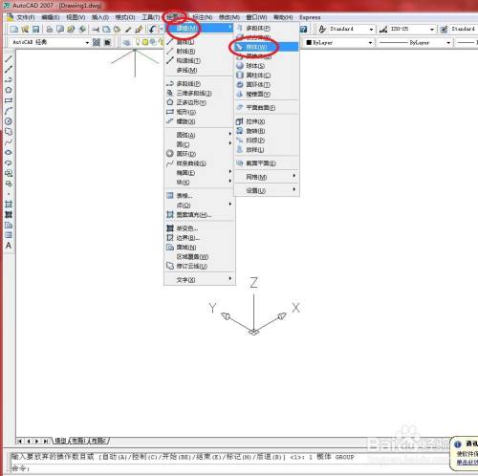Open the Express menu
The width and height of the screenshot is (478, 476).
point(310,17)
